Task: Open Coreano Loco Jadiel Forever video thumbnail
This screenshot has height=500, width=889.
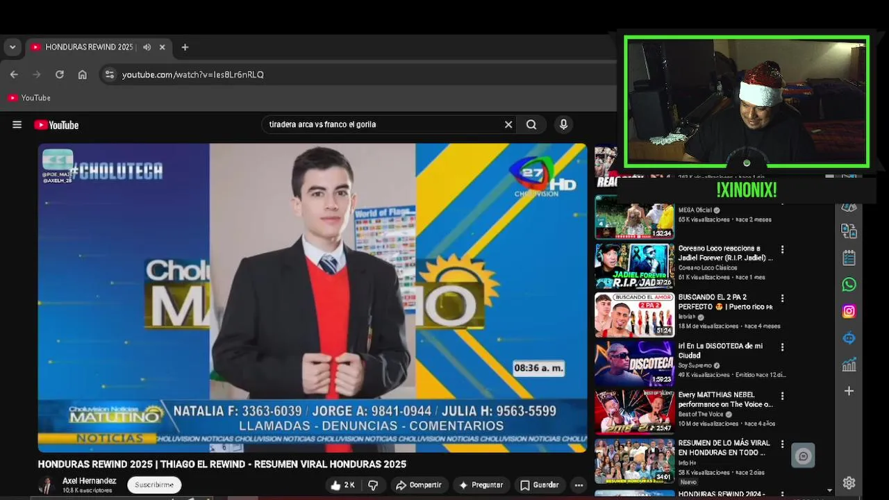Action: tap(634, 266)
